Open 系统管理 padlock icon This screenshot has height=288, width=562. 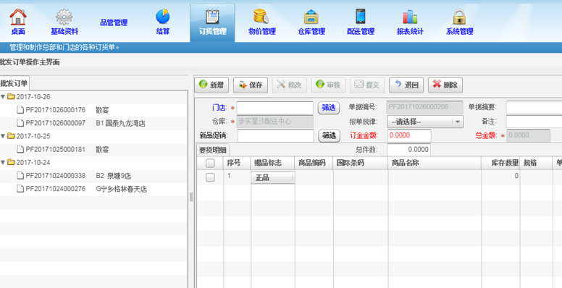tap(459, 17)
